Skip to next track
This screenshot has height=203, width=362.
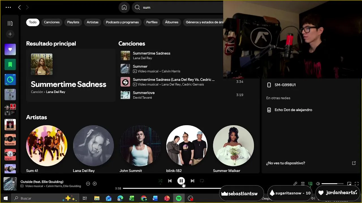click(192, 181)
